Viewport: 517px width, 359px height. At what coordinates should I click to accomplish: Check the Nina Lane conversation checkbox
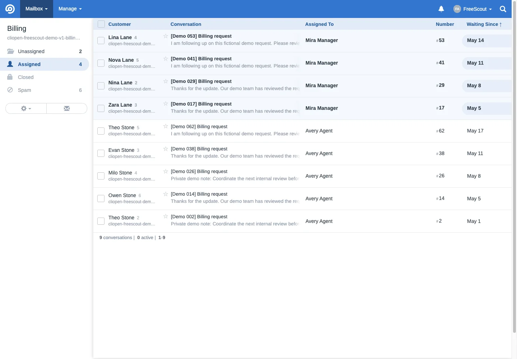pyautogui.click(x=101, y=86)
